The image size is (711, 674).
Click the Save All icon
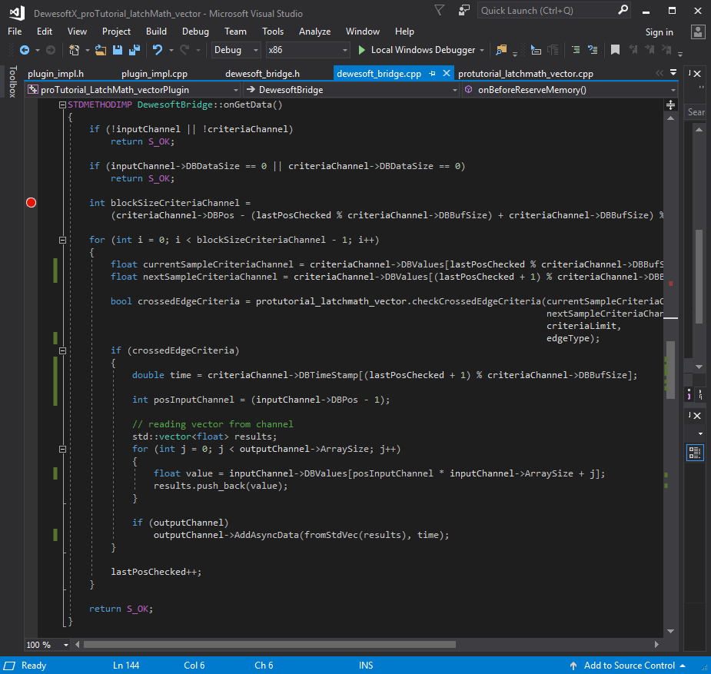point(135,50)
